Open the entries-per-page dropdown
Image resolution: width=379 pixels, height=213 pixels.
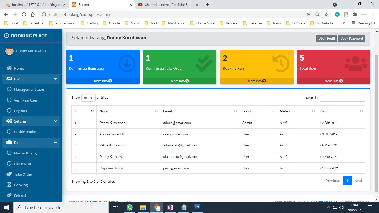tap(89, 98)
